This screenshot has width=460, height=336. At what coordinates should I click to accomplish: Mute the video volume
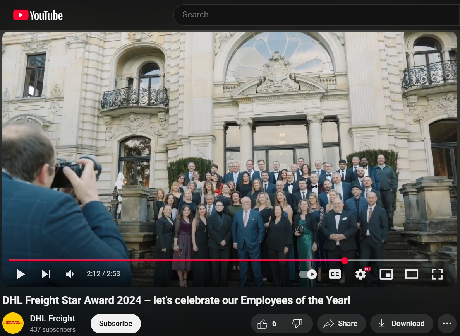point(70,274)
